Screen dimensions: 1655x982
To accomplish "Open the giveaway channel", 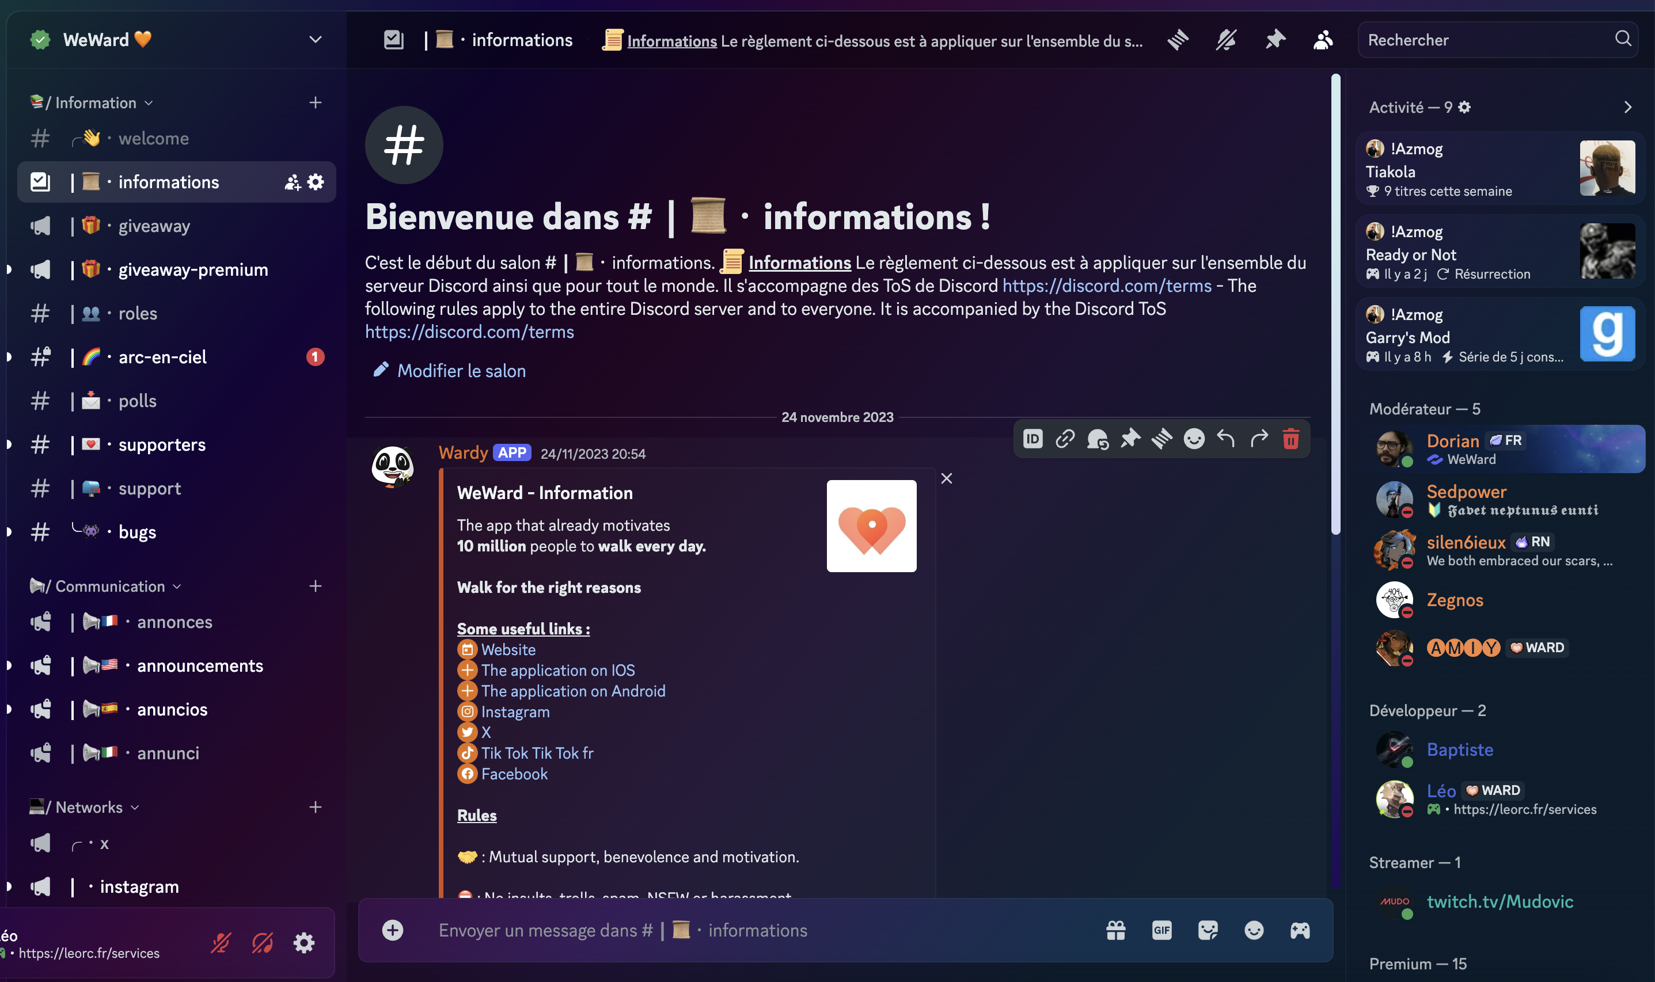I will pos(176,226).
